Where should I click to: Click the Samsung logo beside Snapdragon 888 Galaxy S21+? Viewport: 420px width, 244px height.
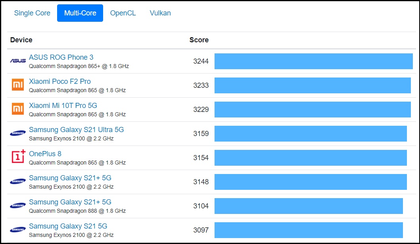pos(18,206)
